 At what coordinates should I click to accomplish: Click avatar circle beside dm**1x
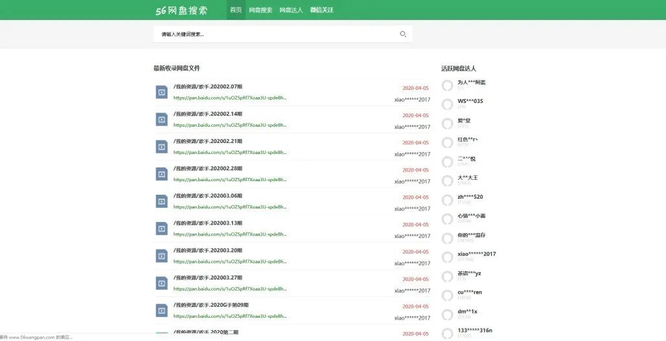click(447, 314)
